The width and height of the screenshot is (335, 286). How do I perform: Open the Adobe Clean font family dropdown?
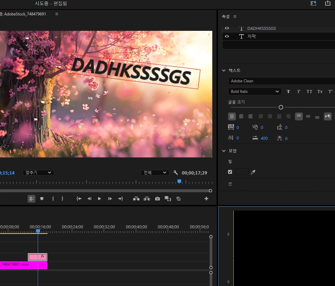point(282,81)
